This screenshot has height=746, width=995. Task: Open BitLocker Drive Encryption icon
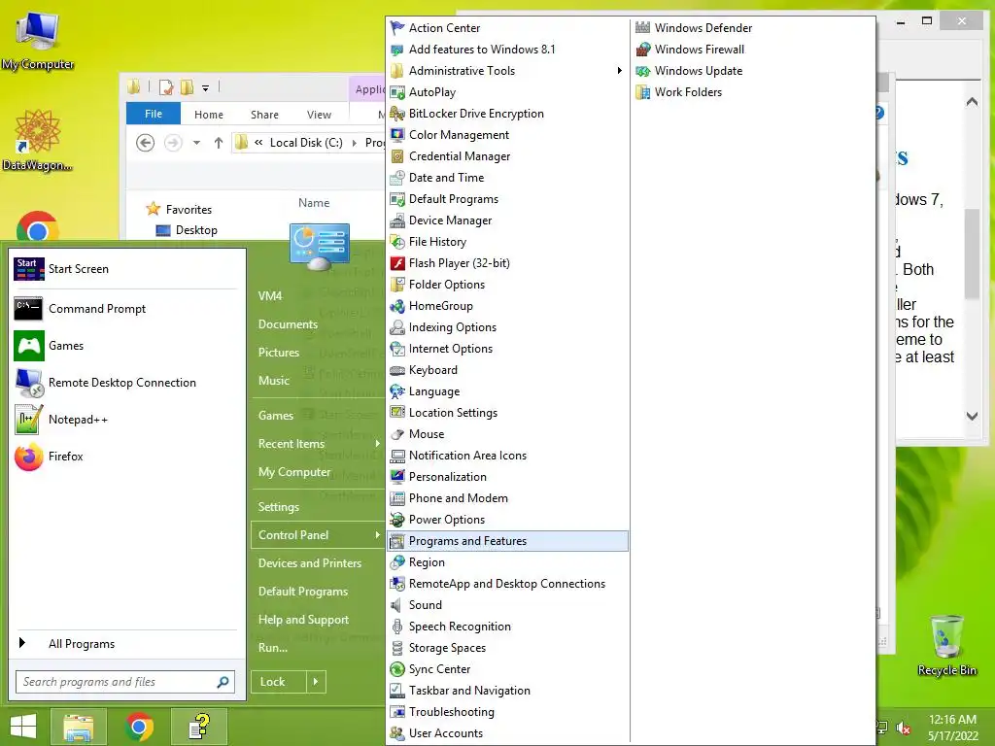(397, 114)
